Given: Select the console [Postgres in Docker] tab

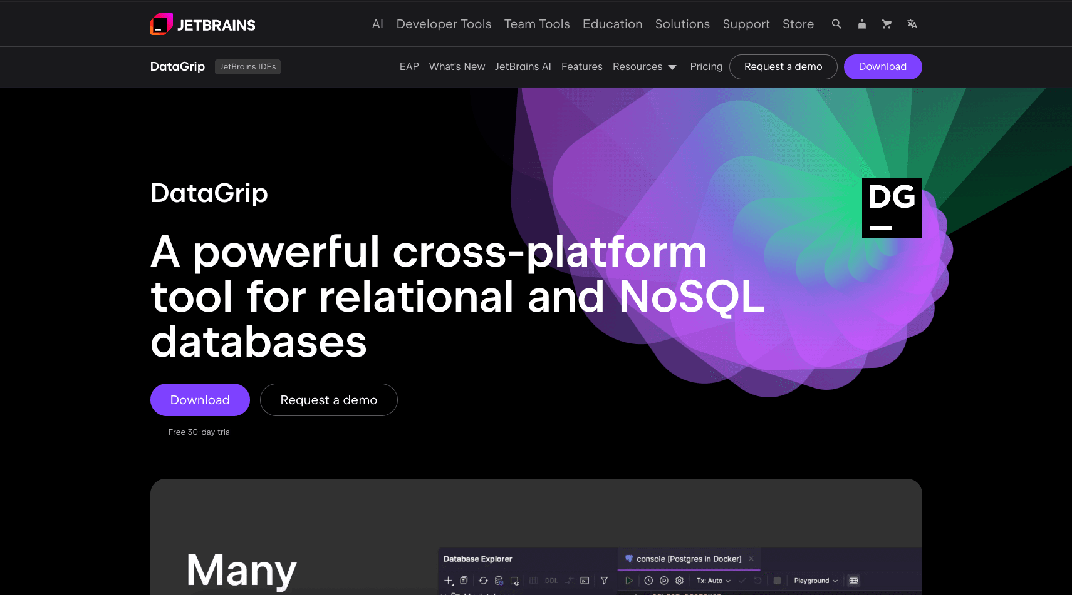Looking at the screenshot, I should click(x=688, y=559).
